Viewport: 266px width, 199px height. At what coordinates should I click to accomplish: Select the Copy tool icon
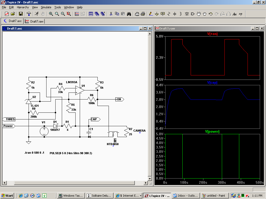point(117,14)
